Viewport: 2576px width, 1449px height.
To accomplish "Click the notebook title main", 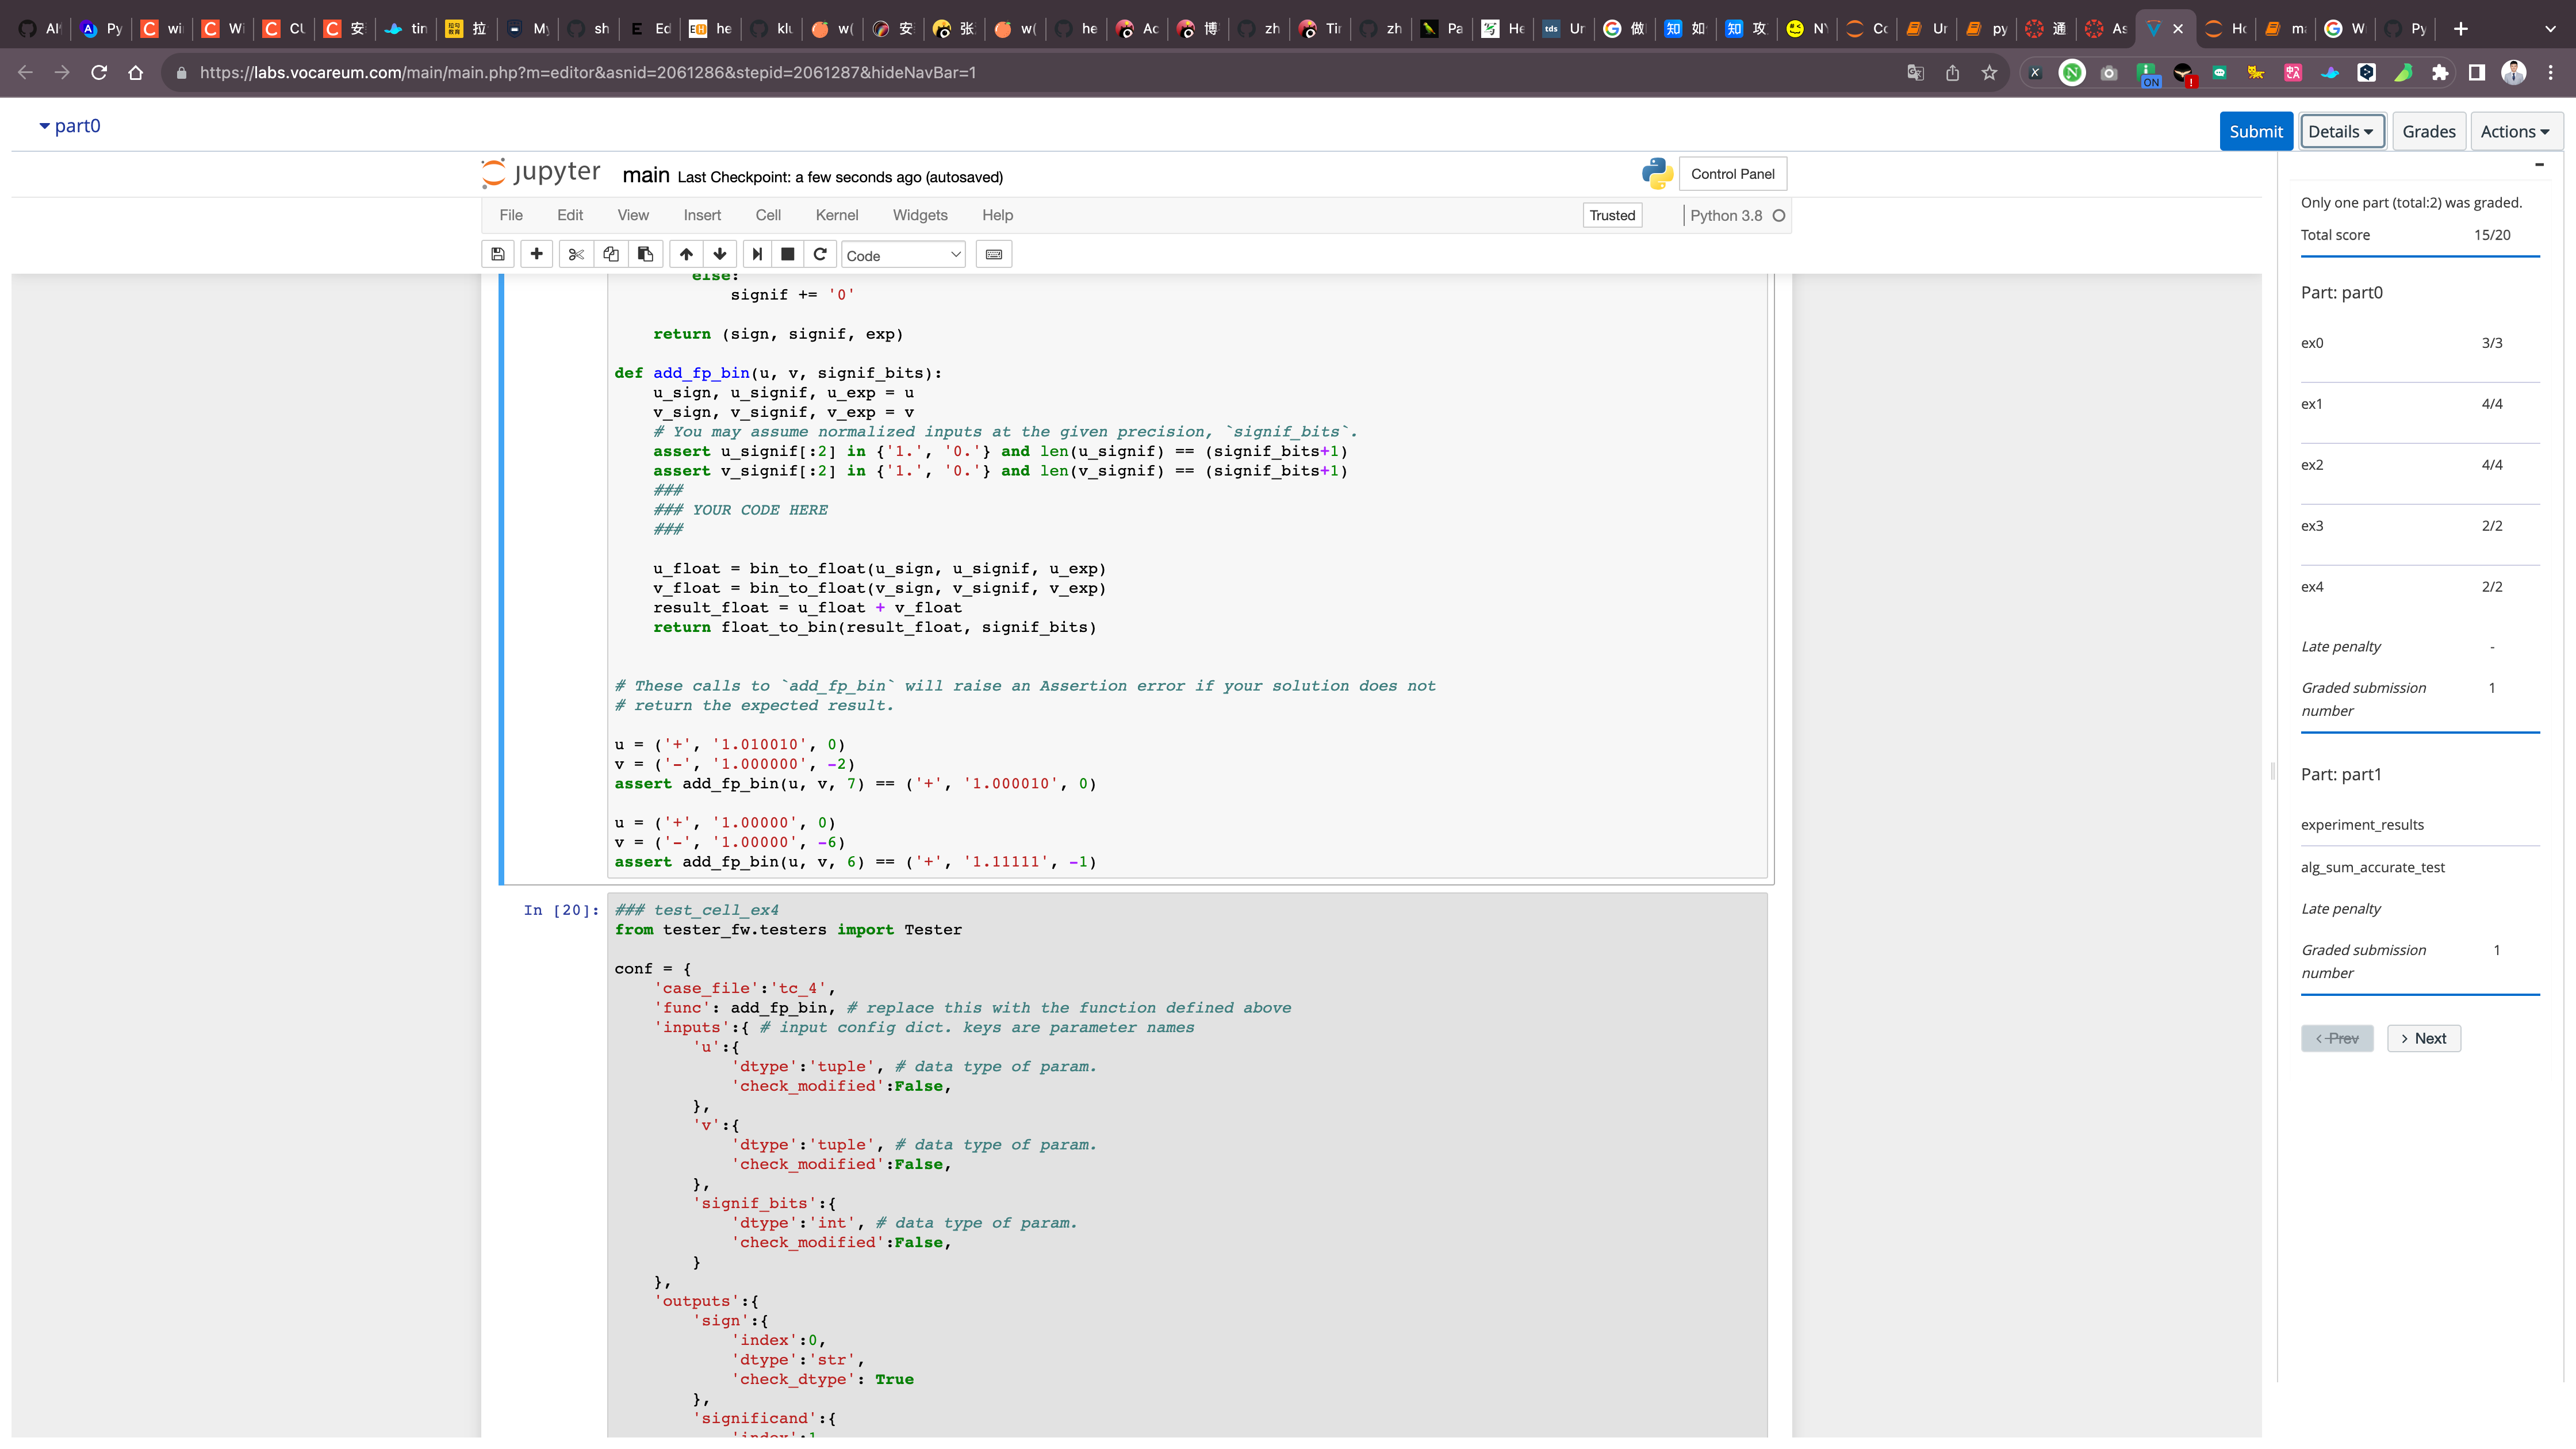I will coord(645,175).
